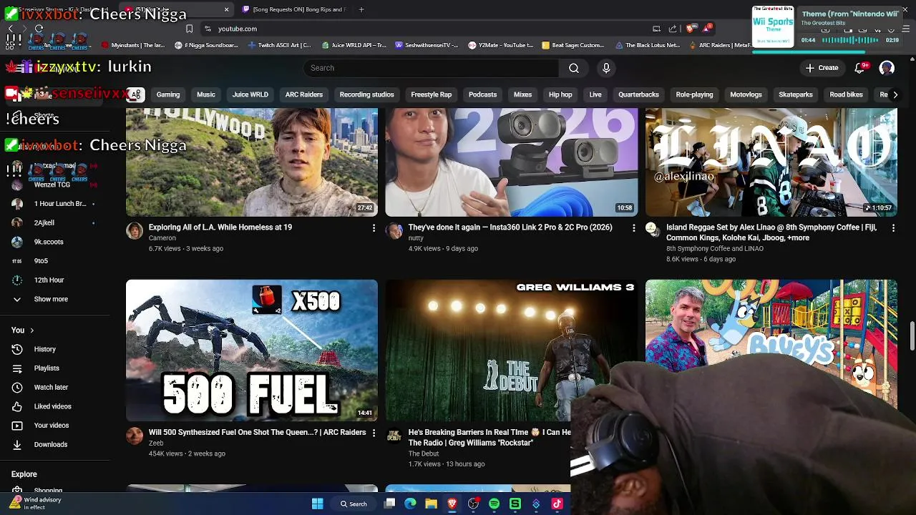
Task: Click the Brave Rewards triangle icon
Action: click(x=707, y=29)
